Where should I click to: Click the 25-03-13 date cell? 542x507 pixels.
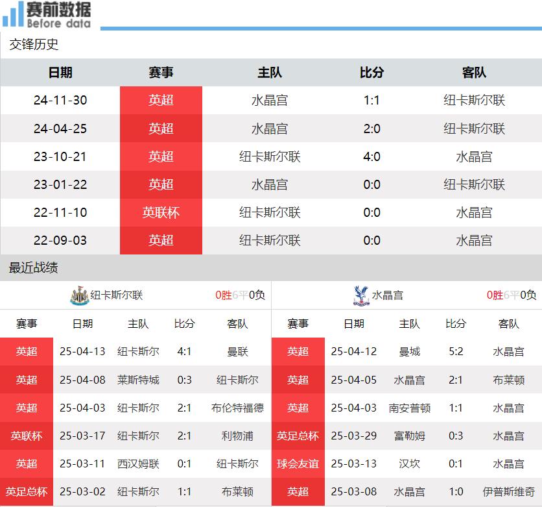tap(353, 464)
